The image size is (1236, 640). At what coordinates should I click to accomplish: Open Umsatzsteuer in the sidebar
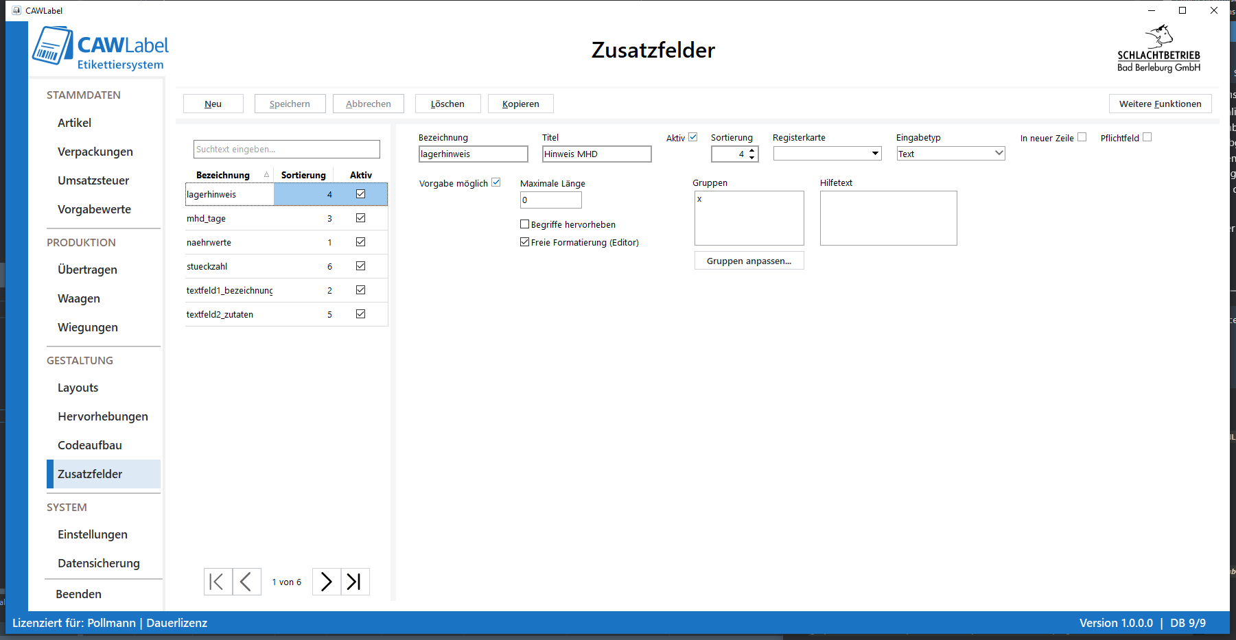point(93,180)
